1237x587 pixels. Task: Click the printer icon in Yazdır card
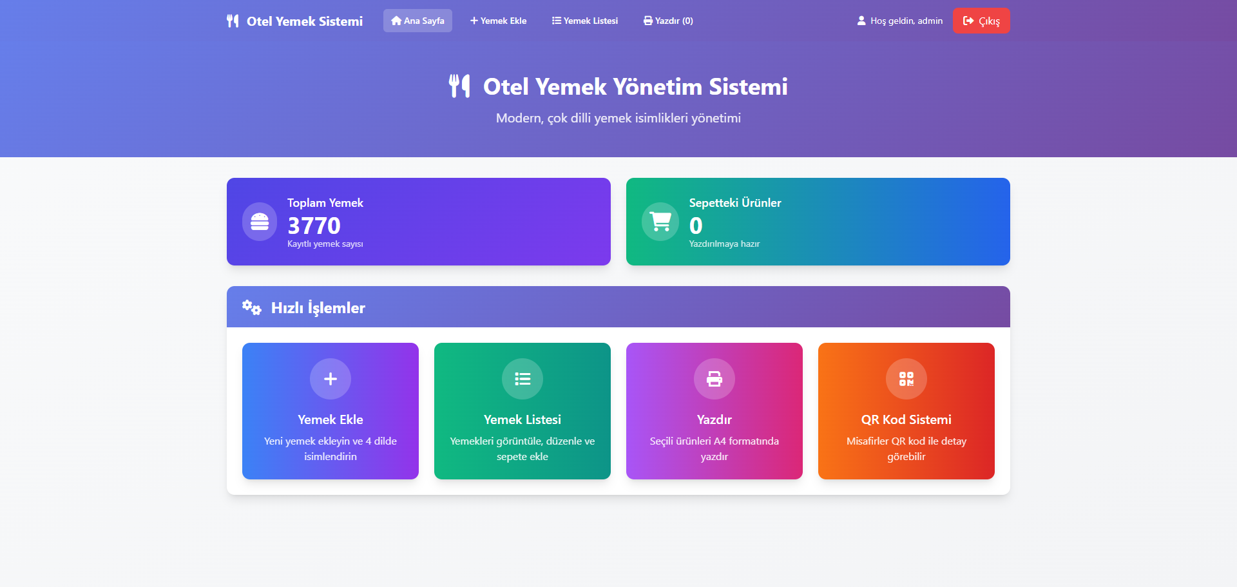714,379
